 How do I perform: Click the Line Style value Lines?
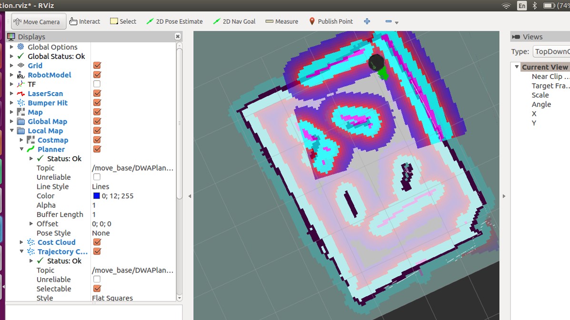click(100, 187)
